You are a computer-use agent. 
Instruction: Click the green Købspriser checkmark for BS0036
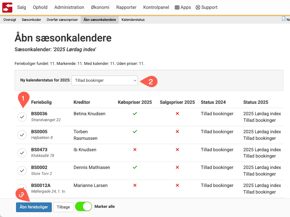[x=135, y=114]
